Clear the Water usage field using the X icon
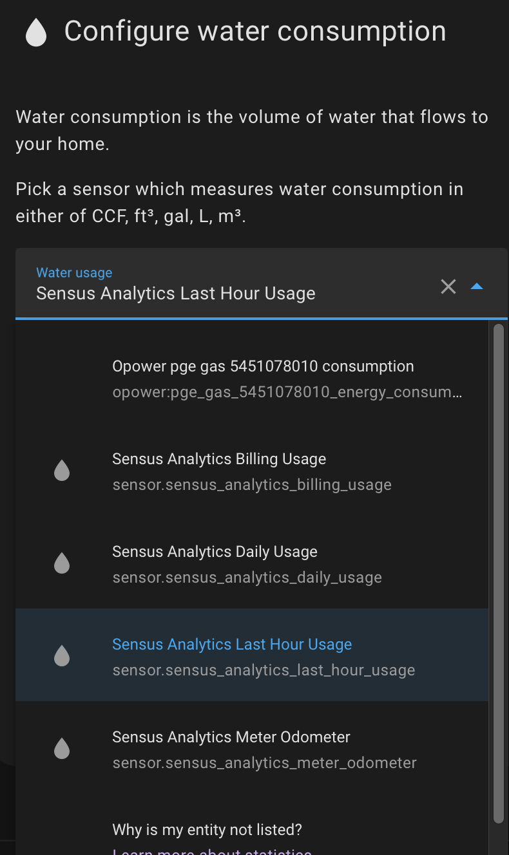Viewport: 509px width, 855px height. pos(448,287)
